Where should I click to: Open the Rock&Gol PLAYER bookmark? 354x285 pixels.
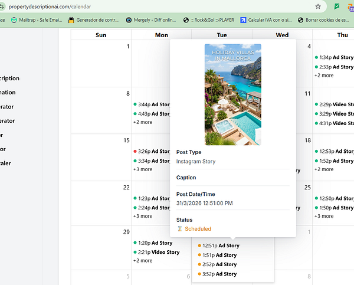tap(209, 20)
